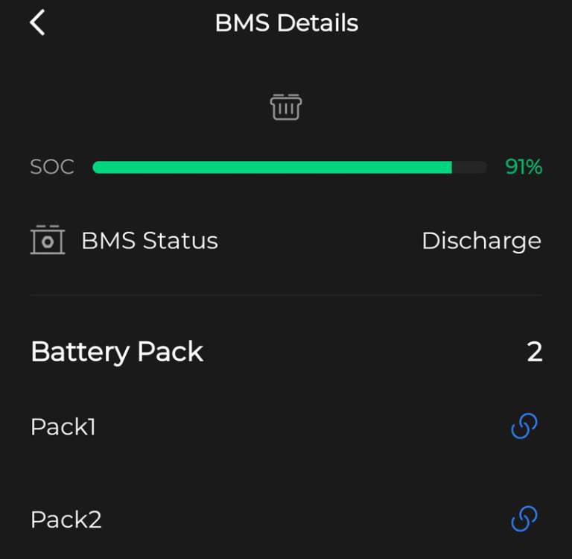
Task: Tap the word Details in header
Action: (317, 23)
